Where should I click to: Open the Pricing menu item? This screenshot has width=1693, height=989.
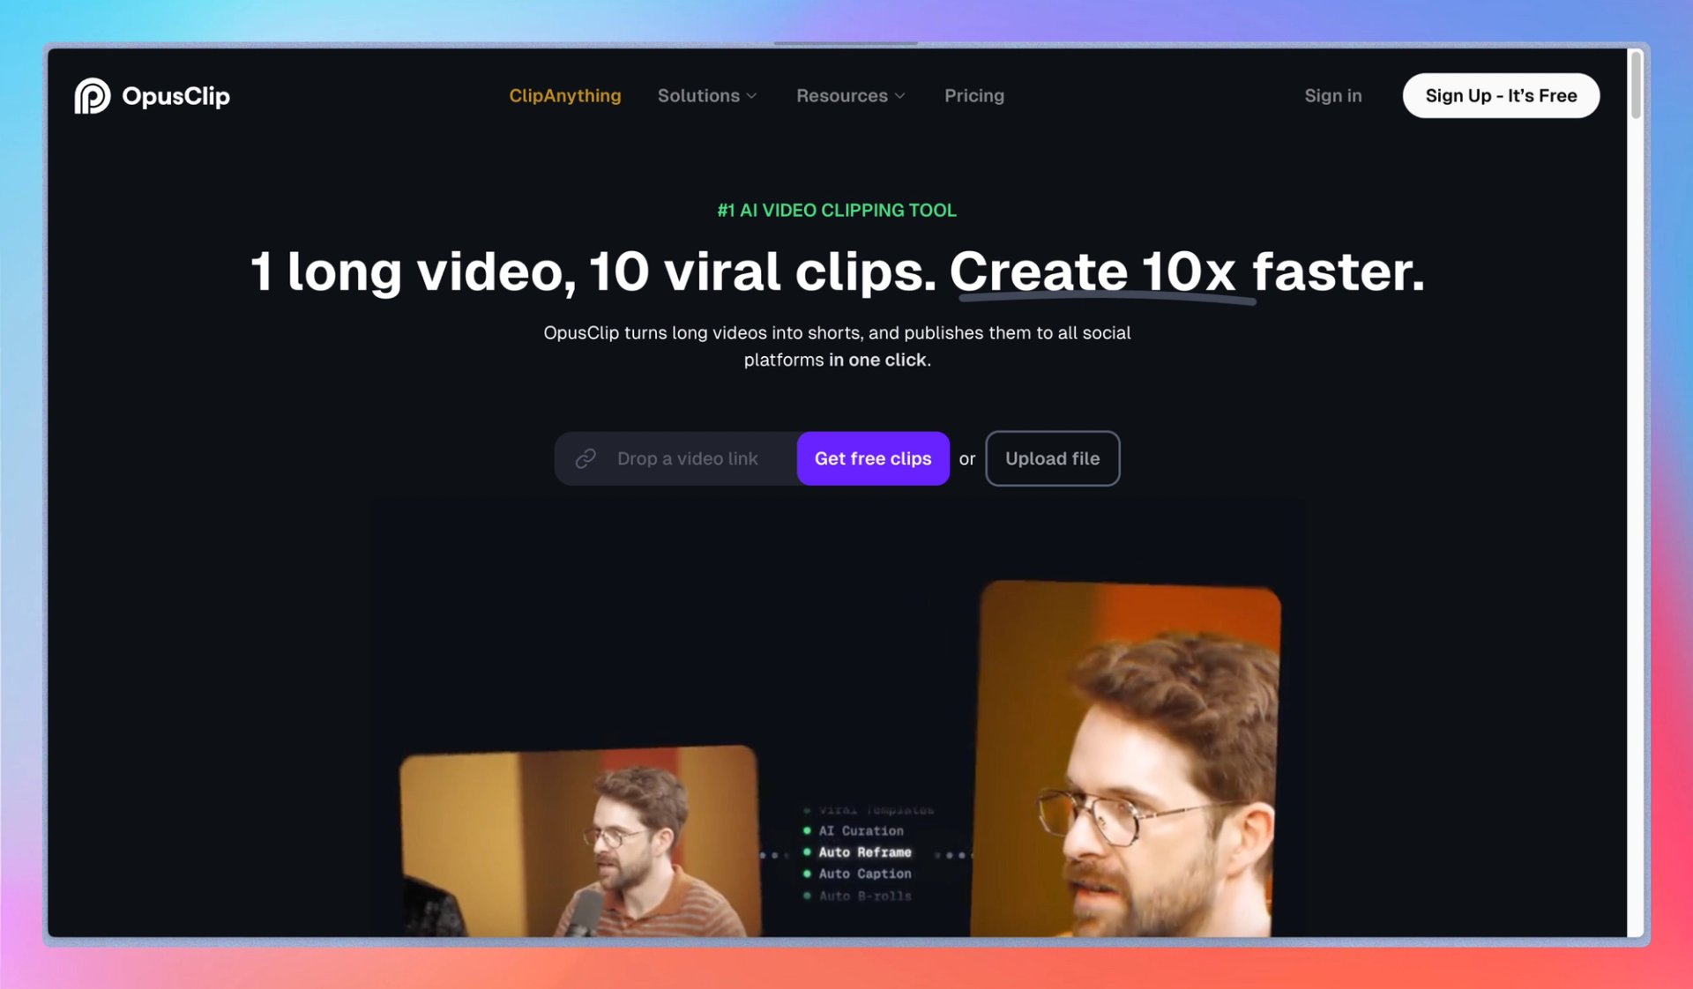(973, 95)
